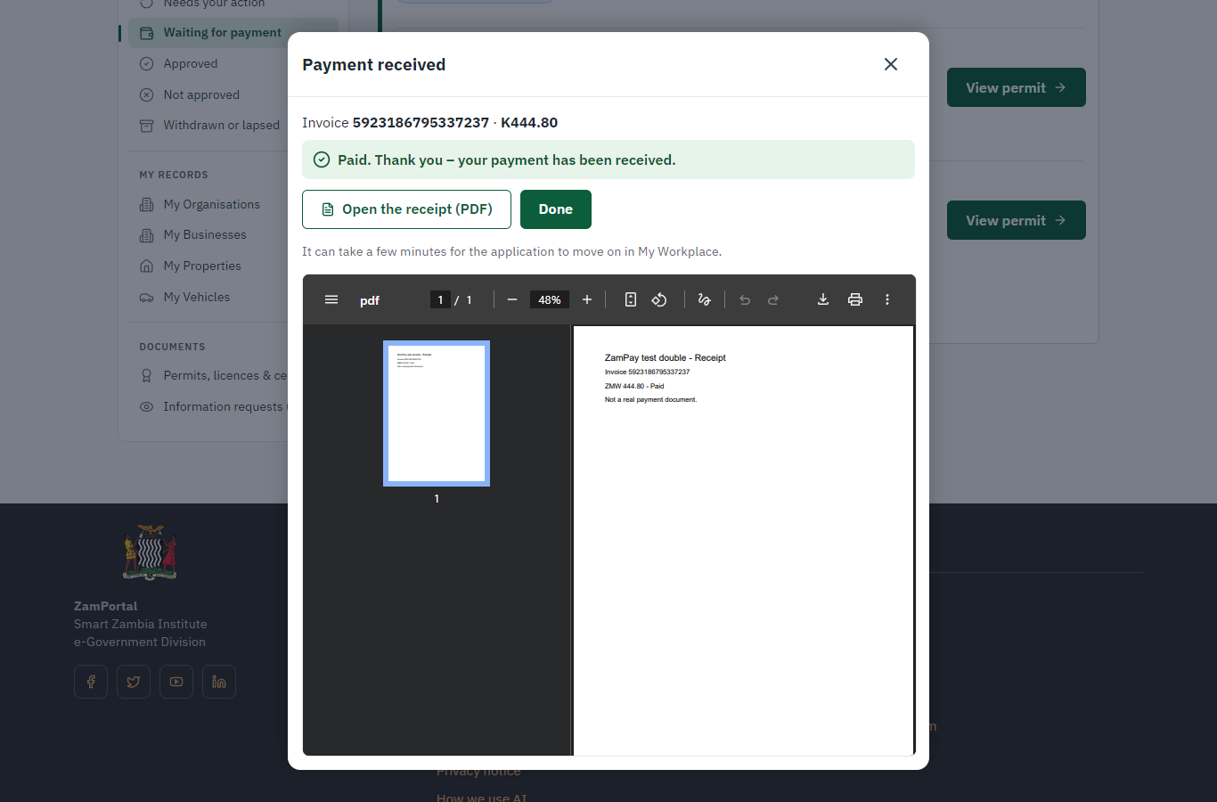Click the 48% zoom level field
Viewport: 1217px width, 802px height.
550,299
